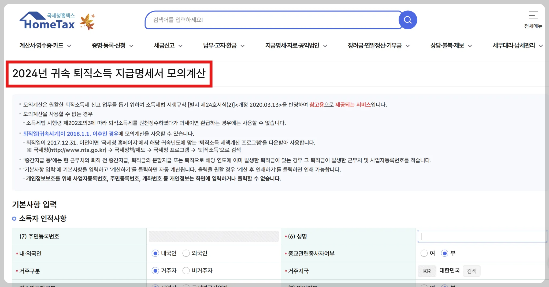The image size is (549, 287).
Task: Click the 검색 button next to 대한민국
Action: coord(472,271)
